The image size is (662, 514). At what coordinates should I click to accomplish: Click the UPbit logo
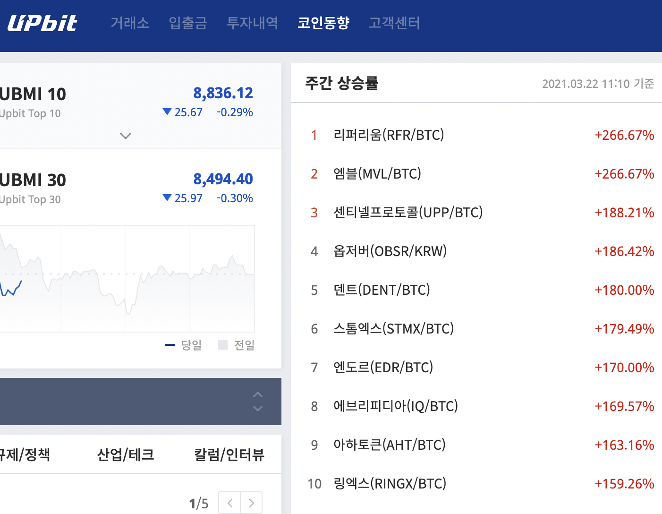[42, 23]
